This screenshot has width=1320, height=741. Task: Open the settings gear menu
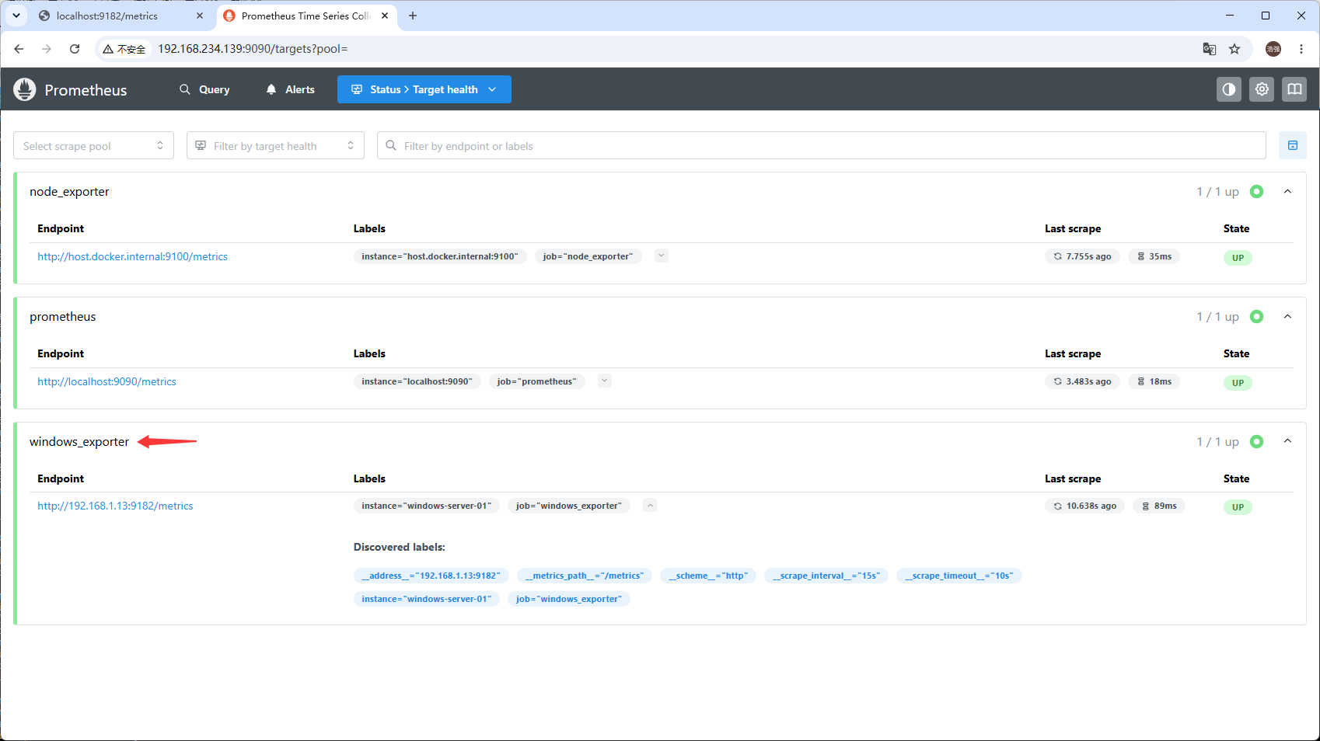[x=1262, y=89]
